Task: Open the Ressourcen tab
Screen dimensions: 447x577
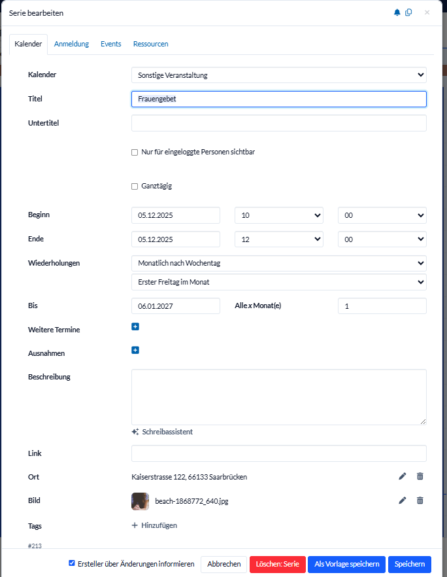Action: [x=150, y=44]
